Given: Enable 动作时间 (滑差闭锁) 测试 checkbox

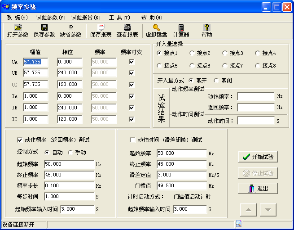Looking at the screenshot, I should click(132, 140).
